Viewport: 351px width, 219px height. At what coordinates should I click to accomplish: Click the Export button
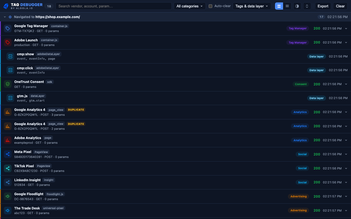[323, 6]
